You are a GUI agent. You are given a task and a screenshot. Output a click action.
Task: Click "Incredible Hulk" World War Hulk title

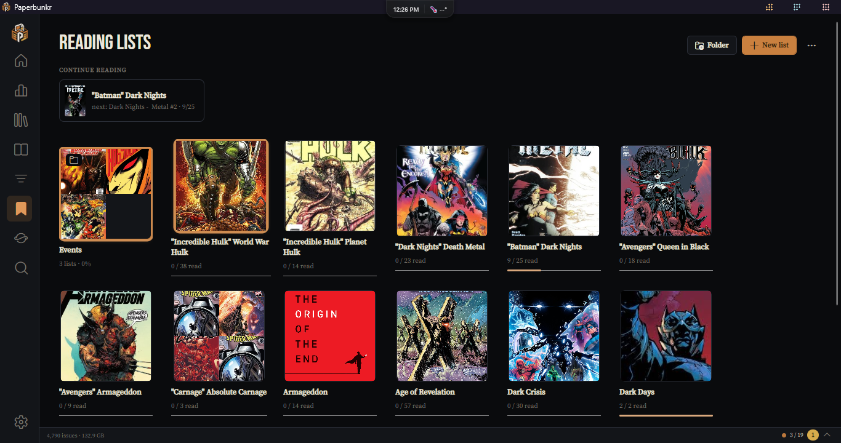(x=220, y=247)
